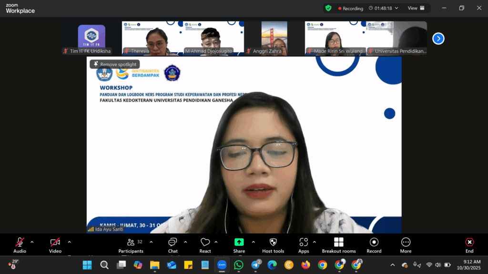Viewport: 488px width, 274px height.
Task: Open Host tools shield icon
Action: (x=273, y=243)
